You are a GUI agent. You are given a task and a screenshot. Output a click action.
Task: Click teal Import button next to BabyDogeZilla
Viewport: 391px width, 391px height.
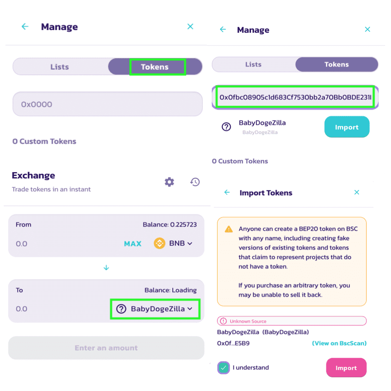click(x=347, y=127)
